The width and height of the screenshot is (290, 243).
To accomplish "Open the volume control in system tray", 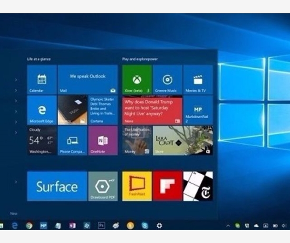I will coord(284,225).
